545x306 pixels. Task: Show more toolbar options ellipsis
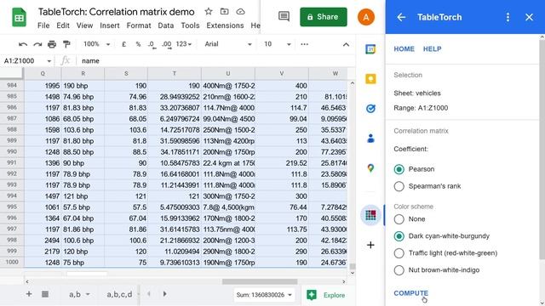(x=305, y=44)
